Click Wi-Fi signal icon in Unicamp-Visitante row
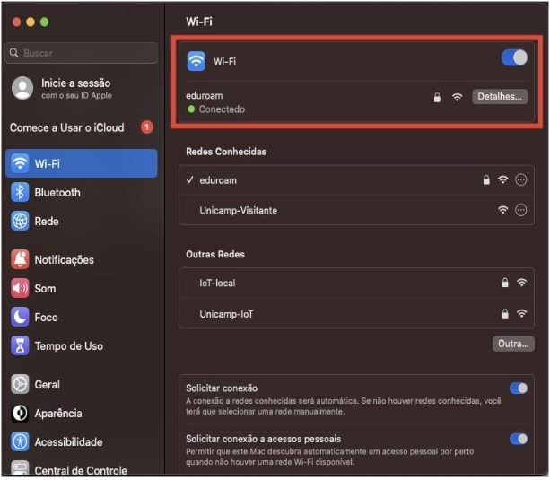The image size is (550, 480). (503, 210)
